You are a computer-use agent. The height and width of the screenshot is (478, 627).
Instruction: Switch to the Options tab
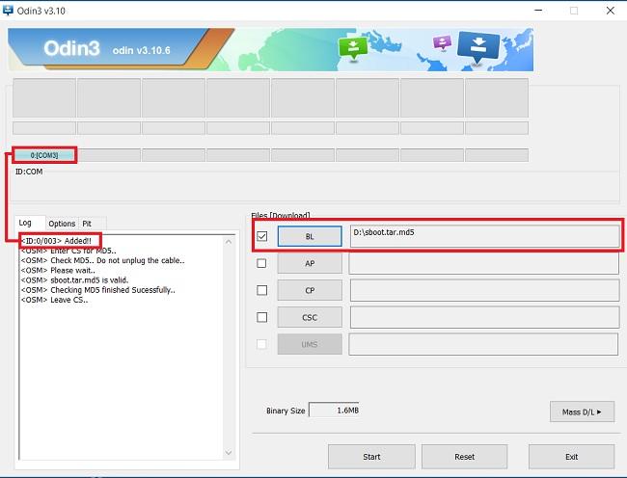[x=62, y=224]
